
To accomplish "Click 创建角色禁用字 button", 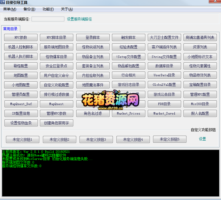I will point(57,123).
